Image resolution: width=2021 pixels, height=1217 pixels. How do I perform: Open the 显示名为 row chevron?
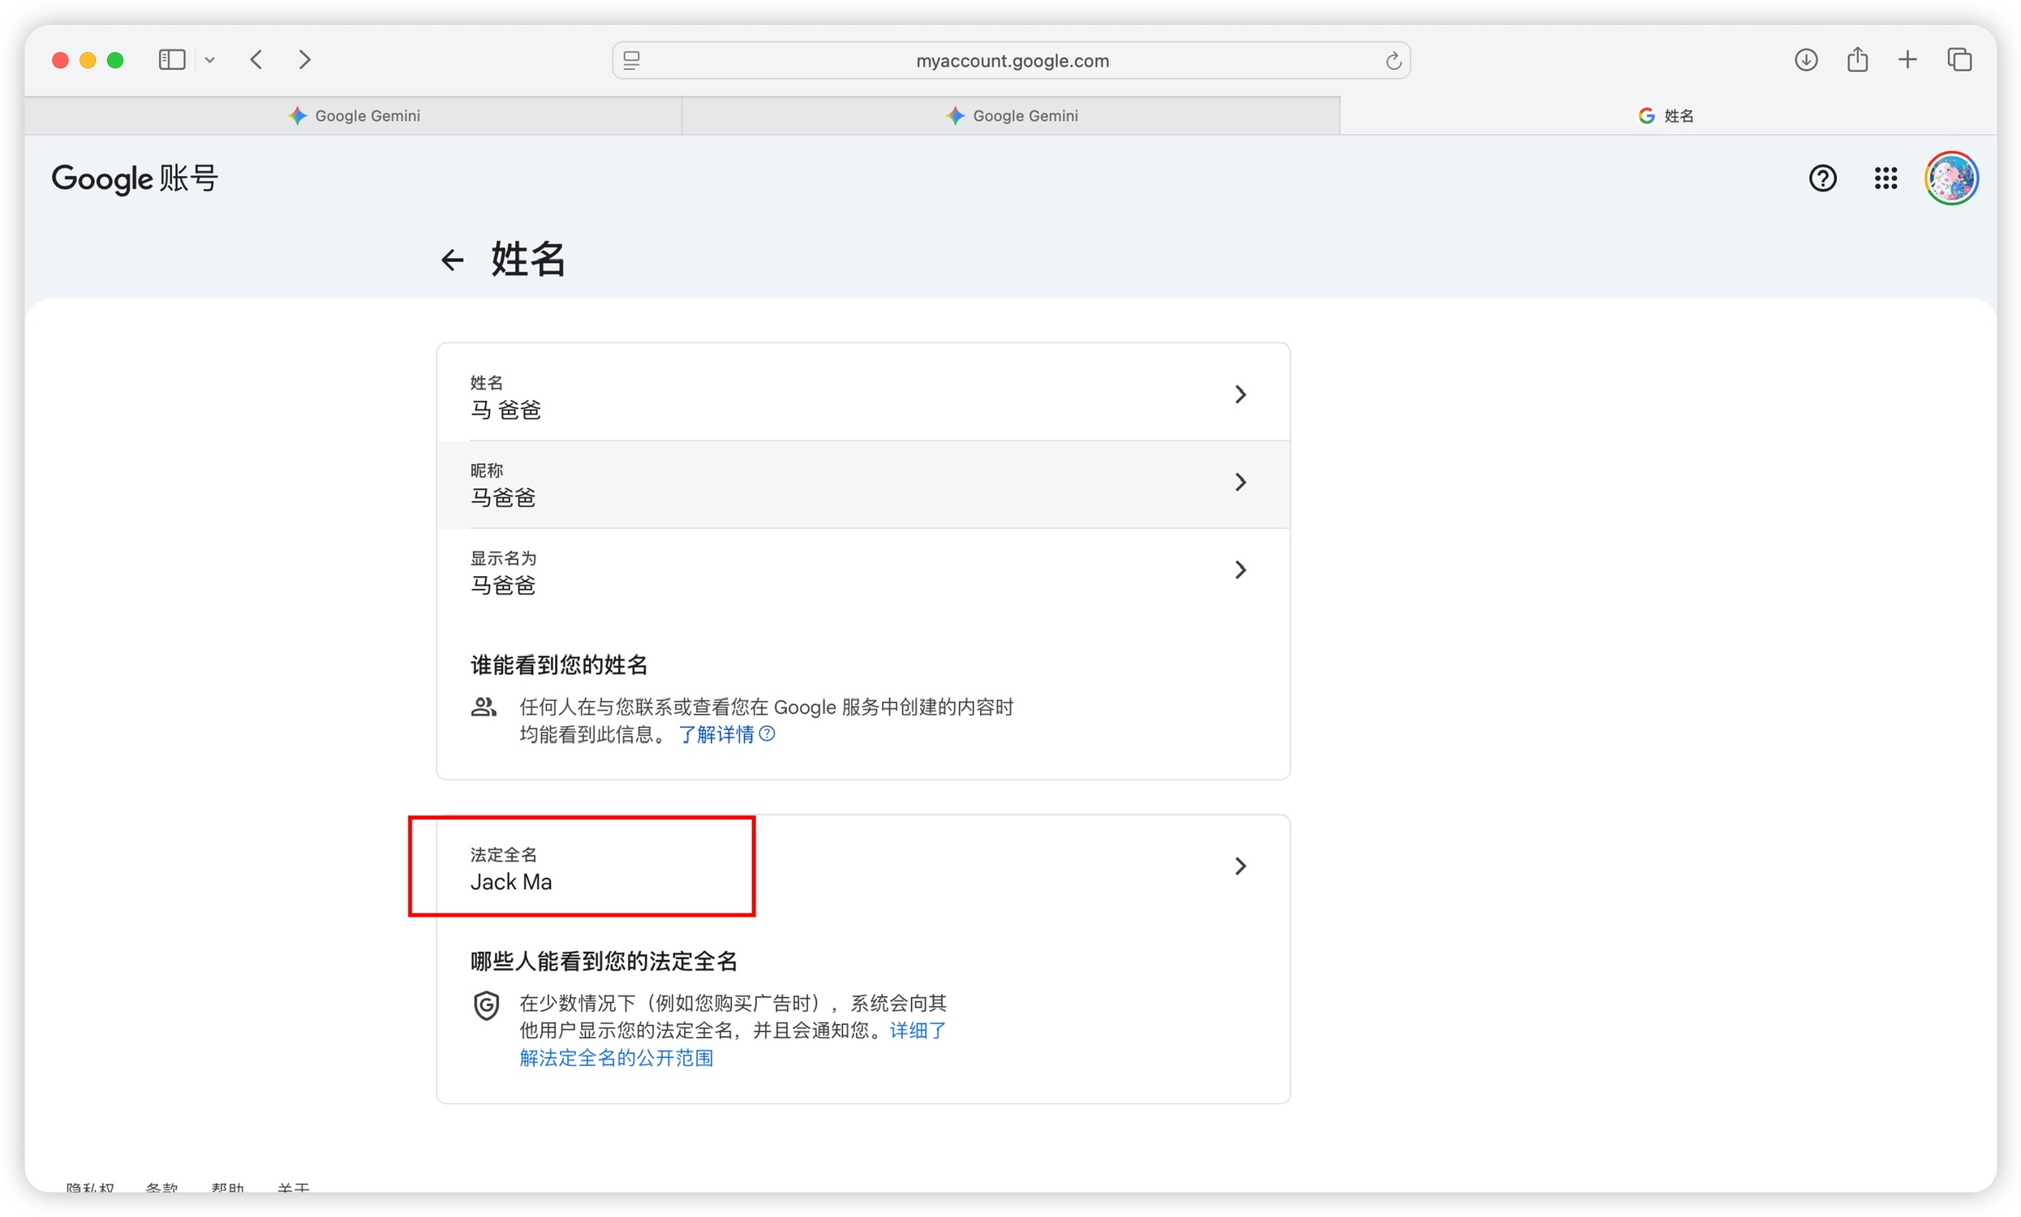coord(1240,570)
